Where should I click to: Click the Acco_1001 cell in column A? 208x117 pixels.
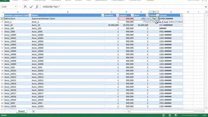coord(18,67)
